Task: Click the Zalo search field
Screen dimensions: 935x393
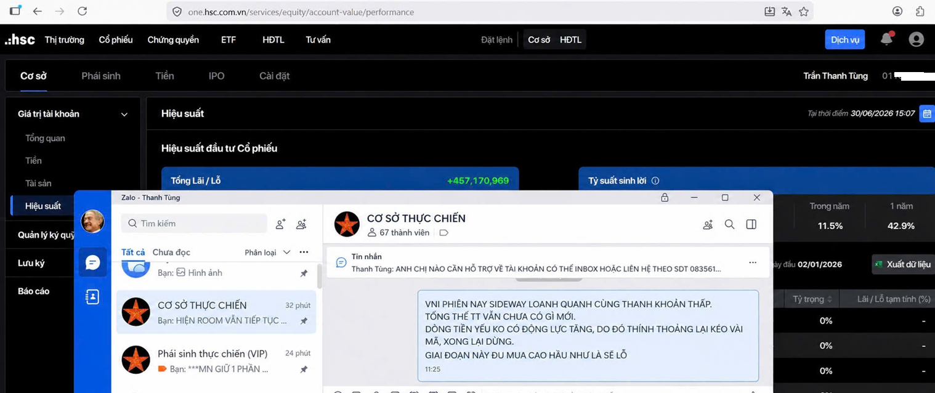Action: click(194, 223)
